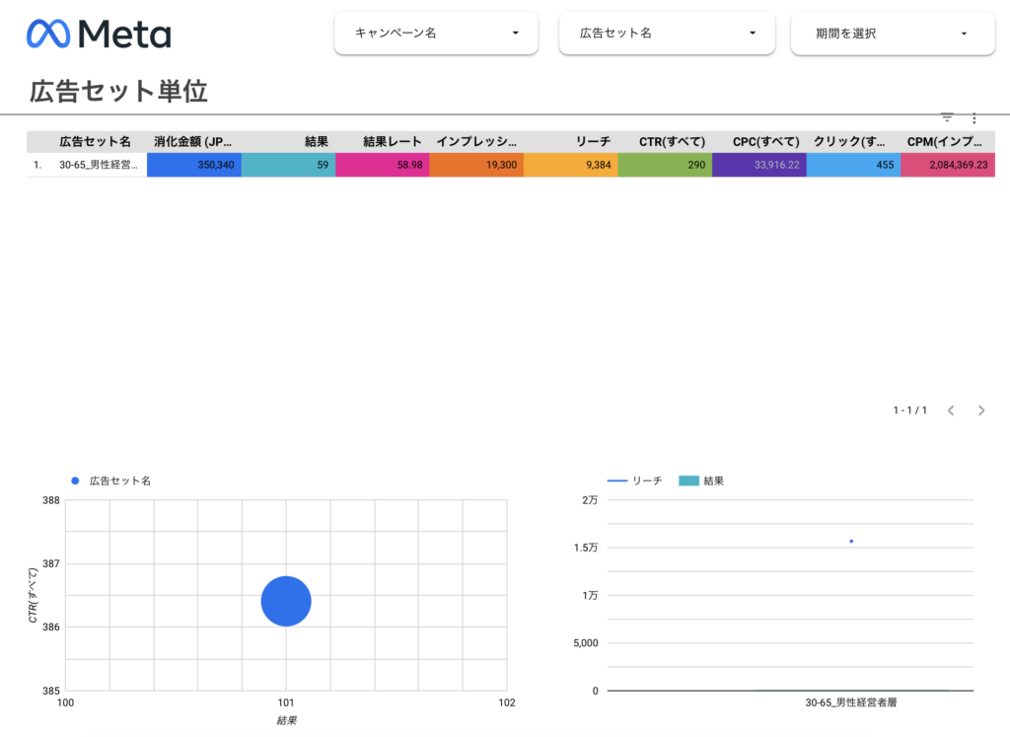1010x737 pixels.
Task: Open the キャンペーン名 dropdown
Action: [x=436, y=34]
